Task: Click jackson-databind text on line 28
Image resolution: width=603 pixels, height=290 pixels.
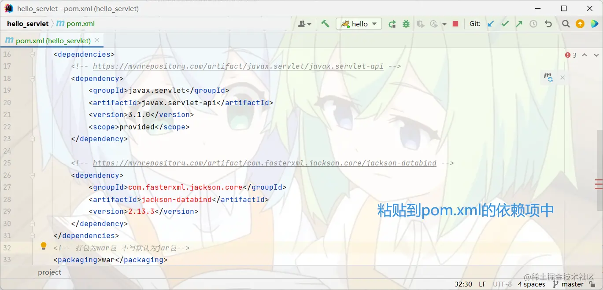Action: (x=177, y=199)
